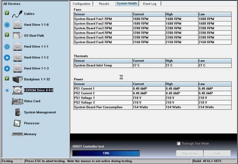Click the CDROM Drive 0-0-0 icon
This screenshot has height=164, width=238.
point(18,90)
